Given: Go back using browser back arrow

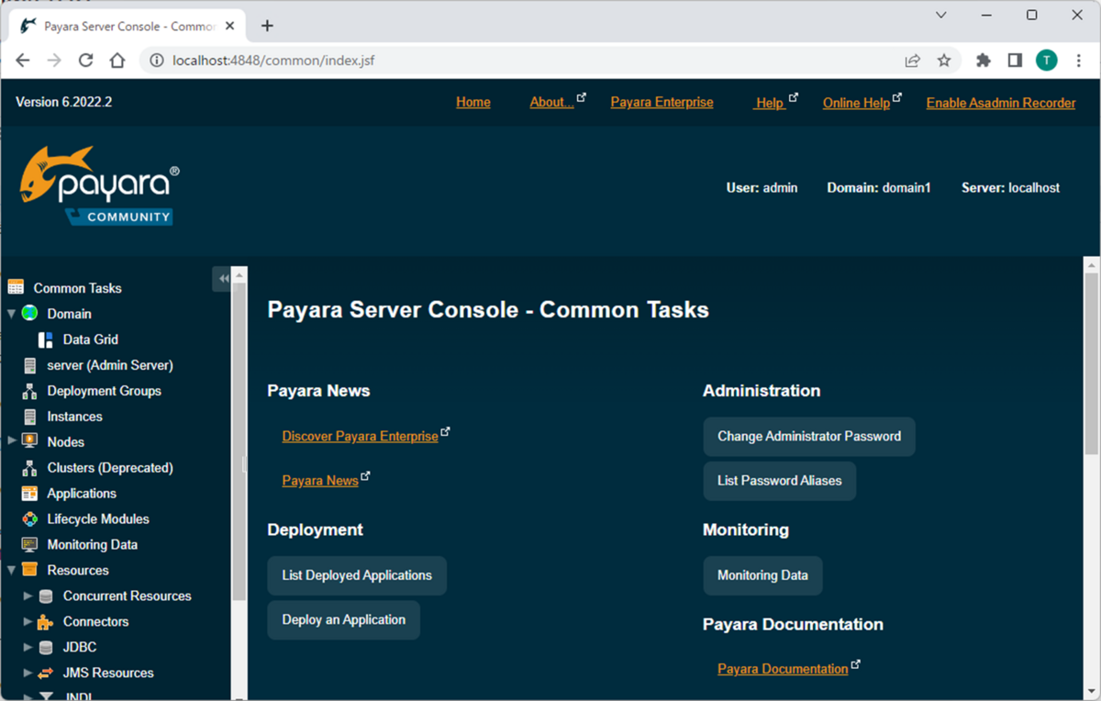Looking at the screenshot, I should (23, 61).
